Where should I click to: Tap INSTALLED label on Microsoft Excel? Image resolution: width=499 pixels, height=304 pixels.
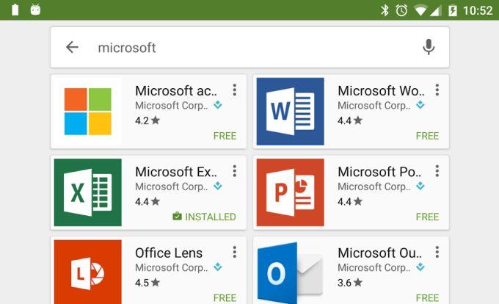coord(204,217)
